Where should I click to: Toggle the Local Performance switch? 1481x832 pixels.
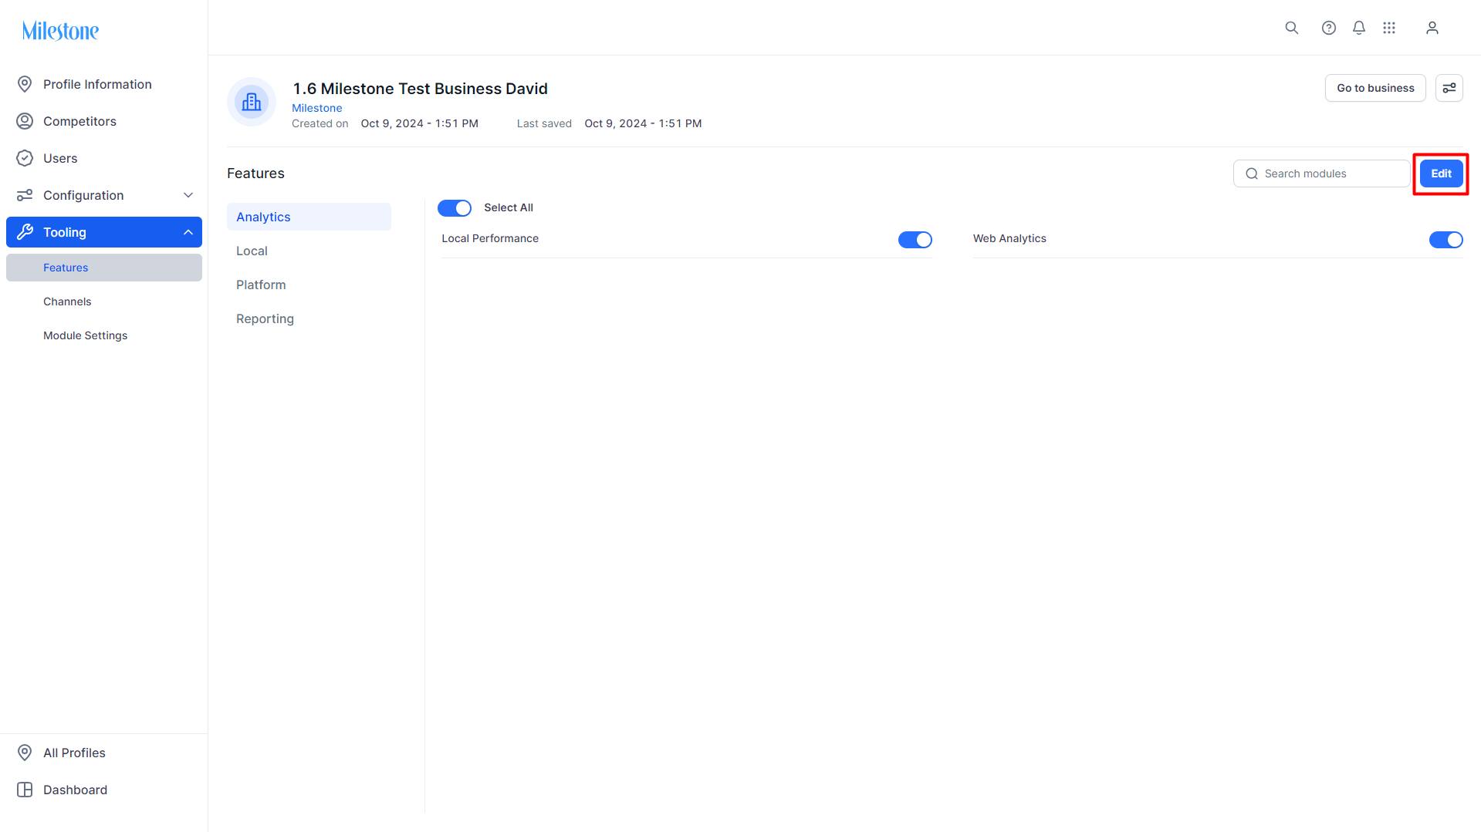(915, 240)
